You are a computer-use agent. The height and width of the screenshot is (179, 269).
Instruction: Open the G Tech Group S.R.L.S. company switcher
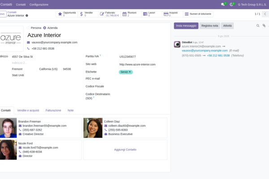[x=252, y=4]
